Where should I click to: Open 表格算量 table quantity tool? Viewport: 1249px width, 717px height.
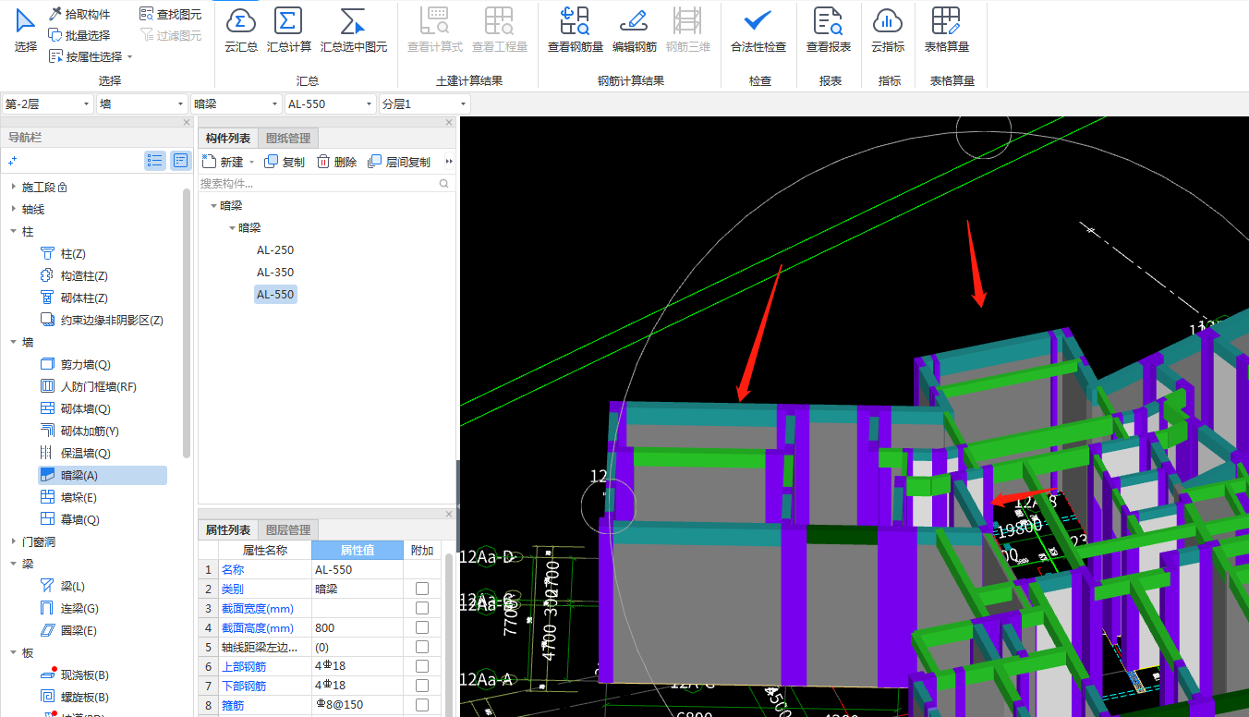pos(947,30)
